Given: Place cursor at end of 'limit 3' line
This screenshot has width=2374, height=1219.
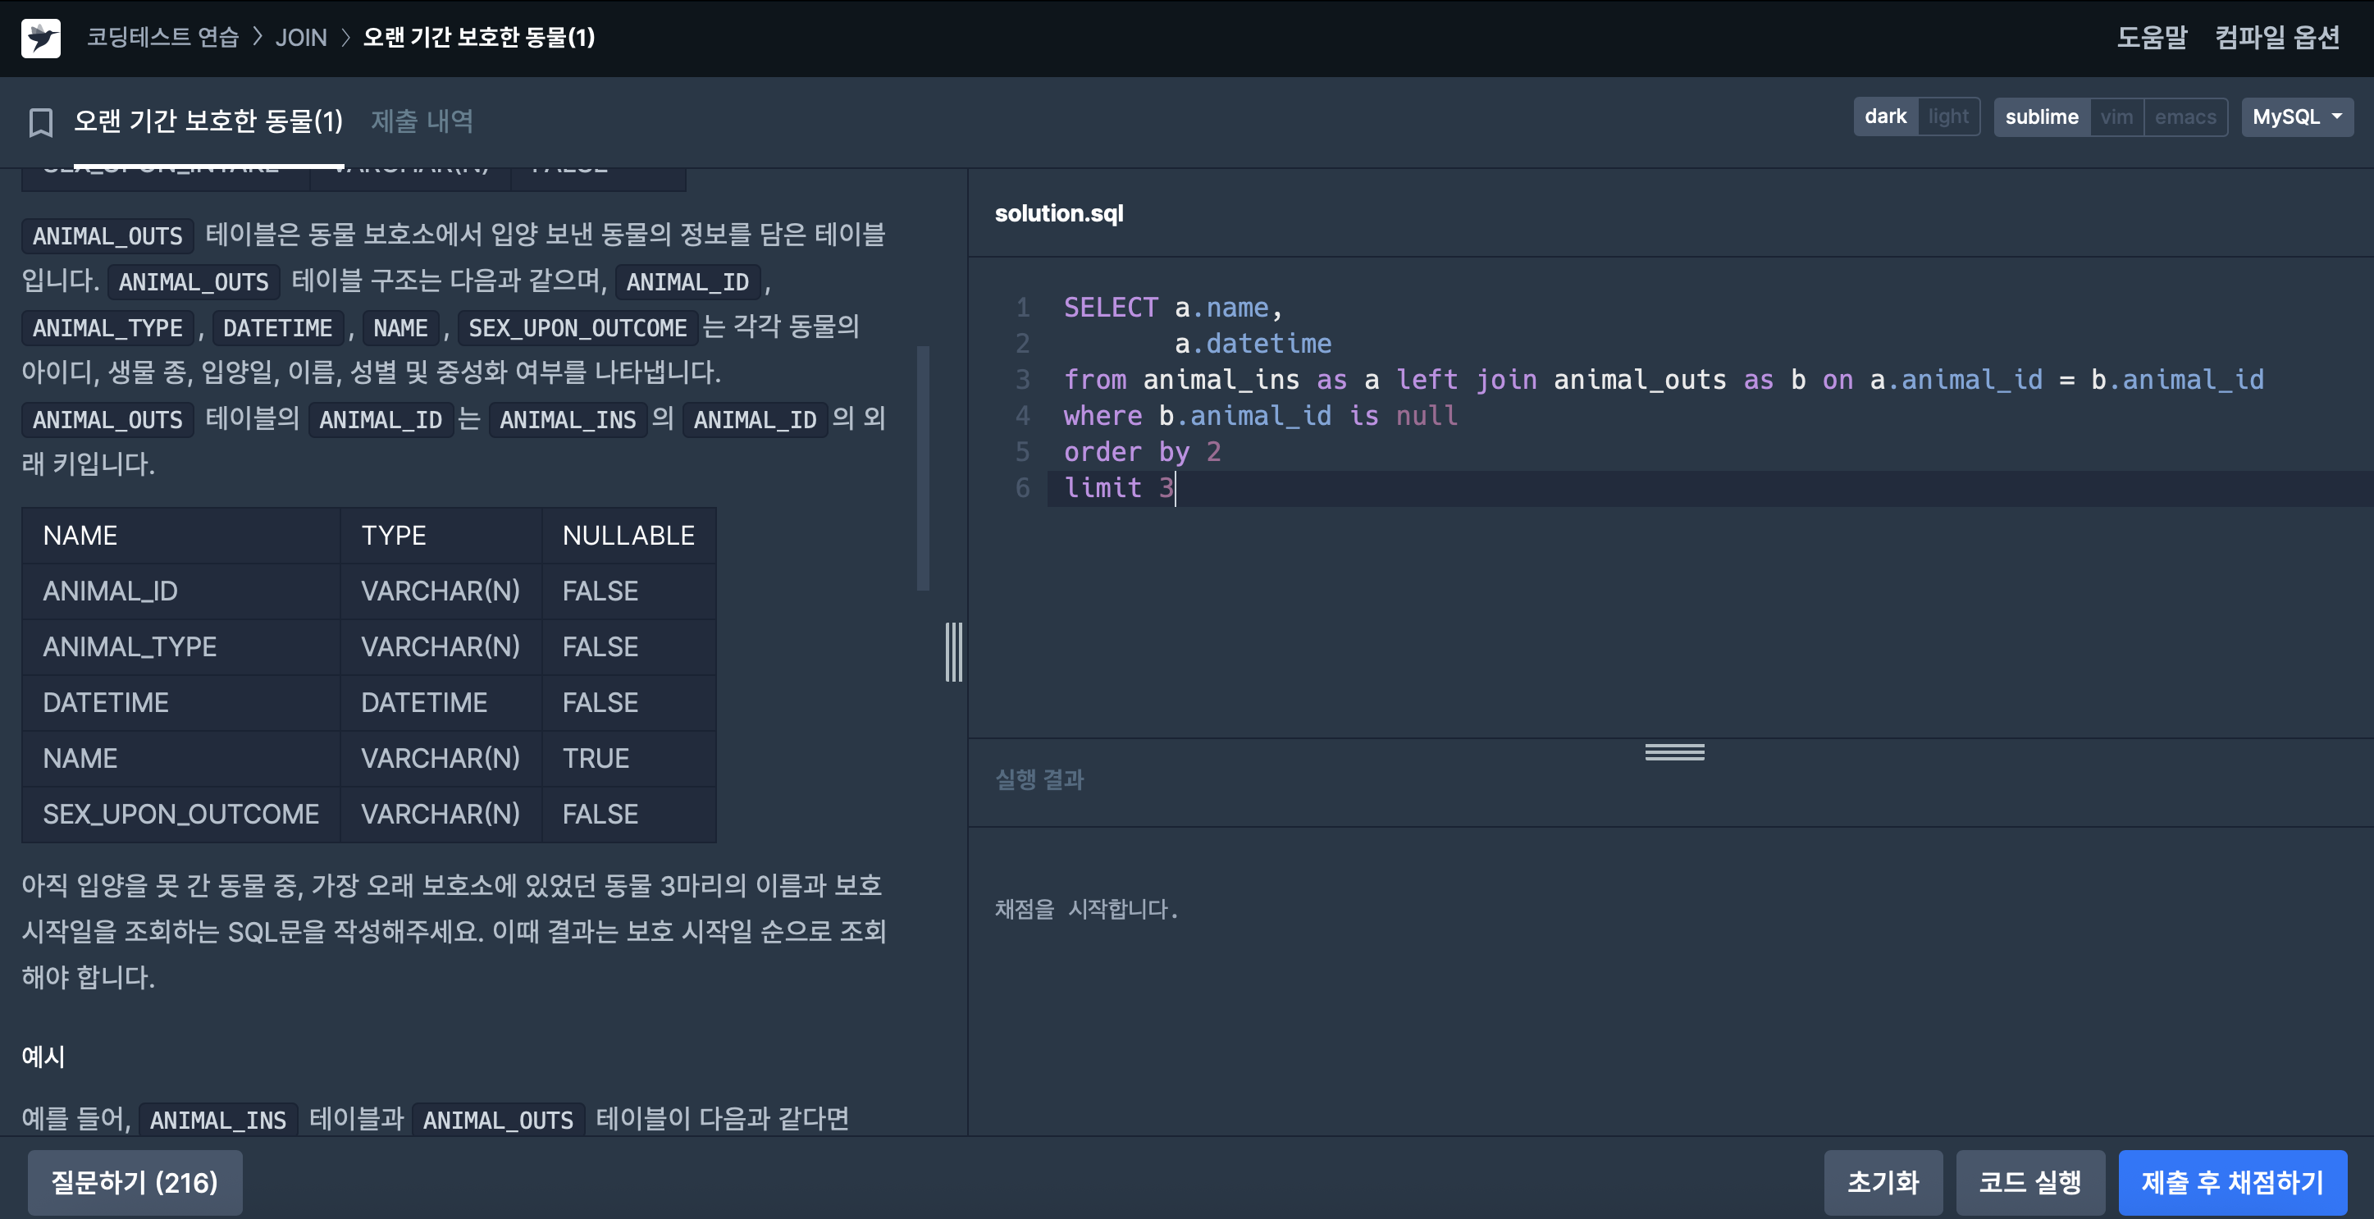Looking at the screenshot, I should pyautogui.click(x=1176, y=487).
